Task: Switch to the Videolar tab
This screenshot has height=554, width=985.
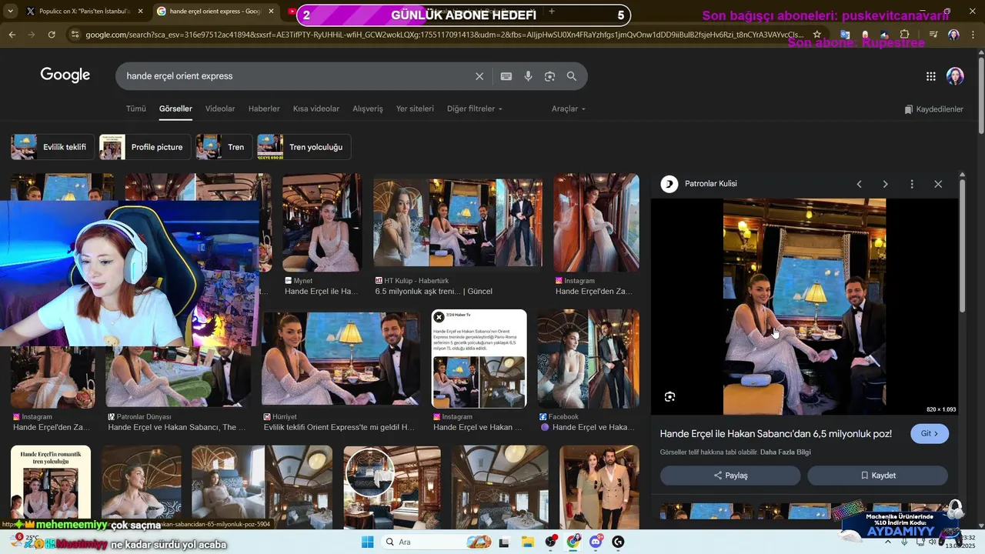Action: (220, 108)
